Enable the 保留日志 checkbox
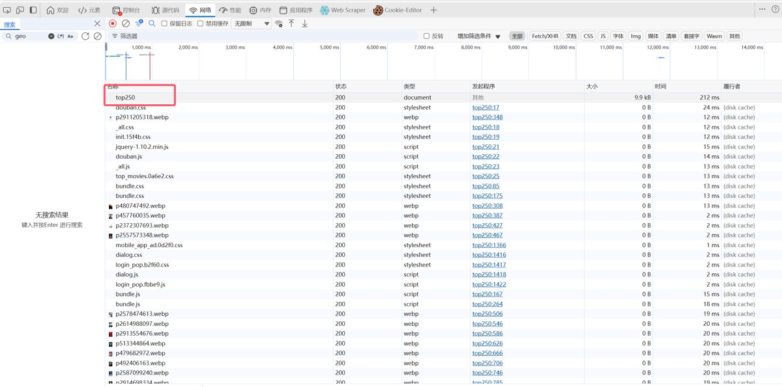 [164, 23]
